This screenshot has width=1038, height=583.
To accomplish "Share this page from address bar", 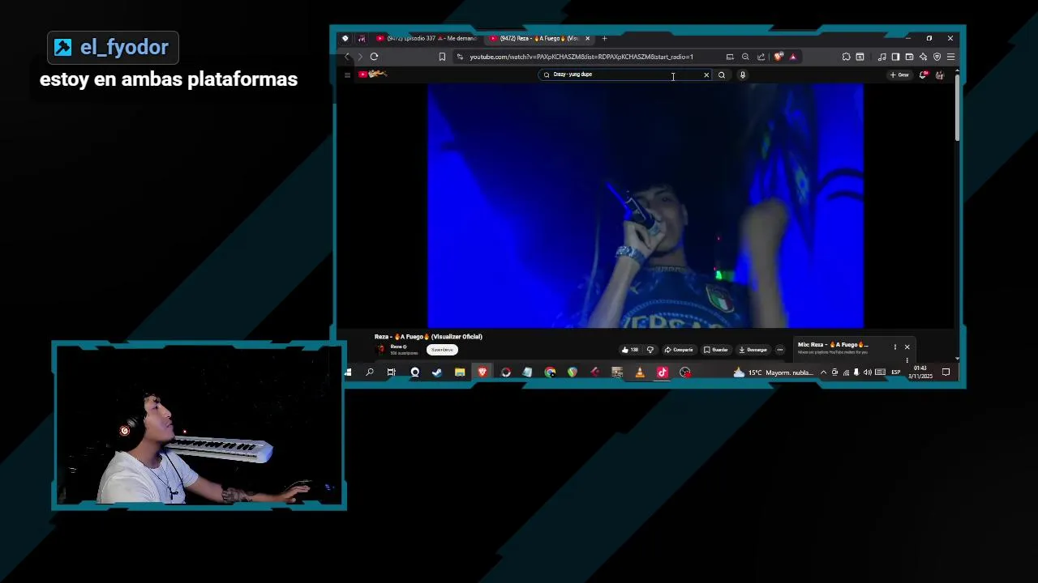I will (761, 57).
